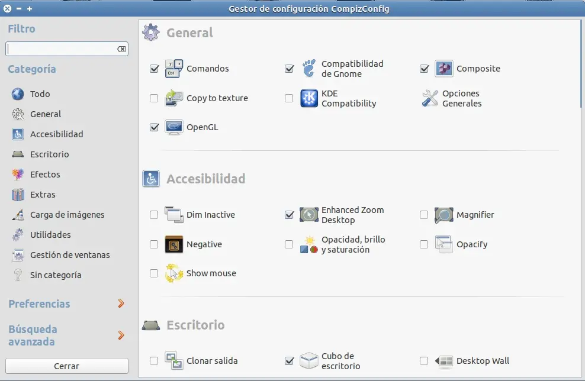Enable the Opacify checkbox
This screenshot has height=381, width=585.
click(424, 244)
